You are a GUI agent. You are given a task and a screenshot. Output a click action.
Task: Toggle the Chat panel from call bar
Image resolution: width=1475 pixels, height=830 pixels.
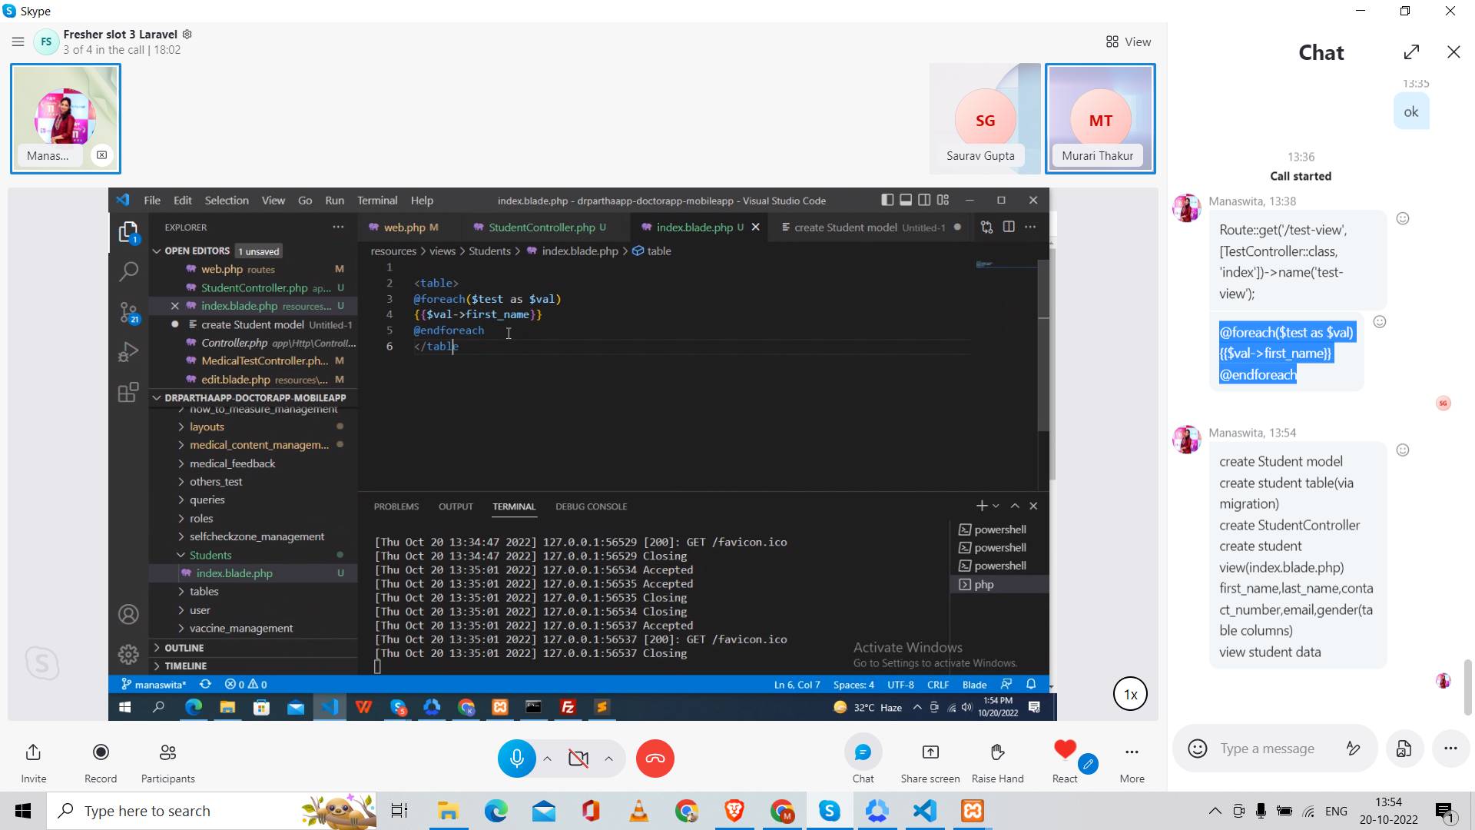863,759
